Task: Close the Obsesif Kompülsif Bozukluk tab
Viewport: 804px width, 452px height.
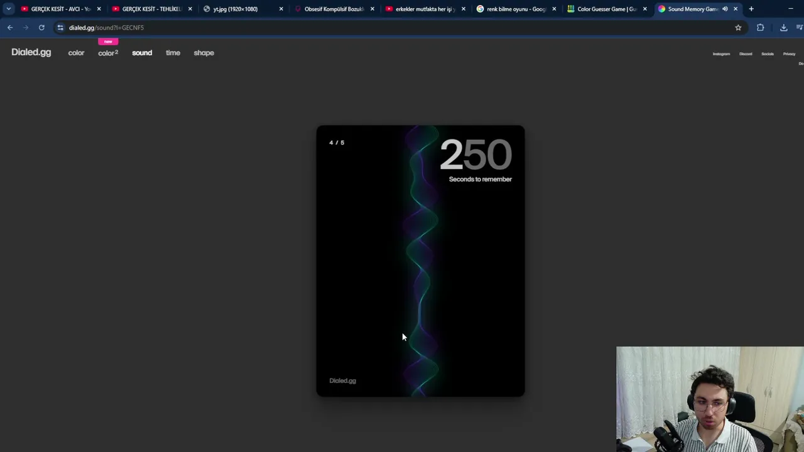Action: pos(372,9)
